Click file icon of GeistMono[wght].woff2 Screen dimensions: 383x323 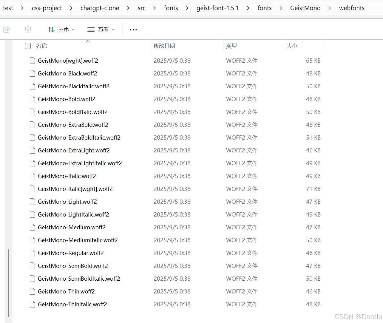coord(32,61)
